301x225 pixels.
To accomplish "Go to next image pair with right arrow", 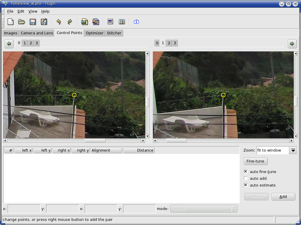I will coord(292,44).
